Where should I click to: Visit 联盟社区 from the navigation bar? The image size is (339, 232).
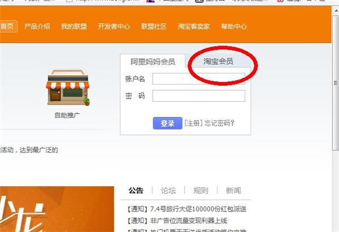coord(154,27)
